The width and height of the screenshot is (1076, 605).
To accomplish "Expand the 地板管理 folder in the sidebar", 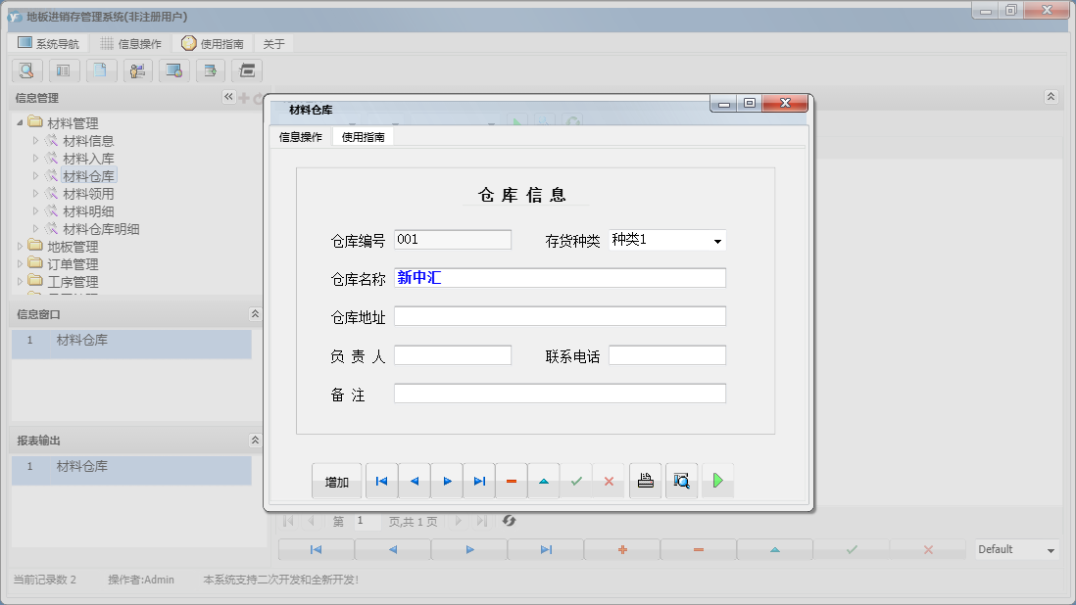I will coord(21,246).
